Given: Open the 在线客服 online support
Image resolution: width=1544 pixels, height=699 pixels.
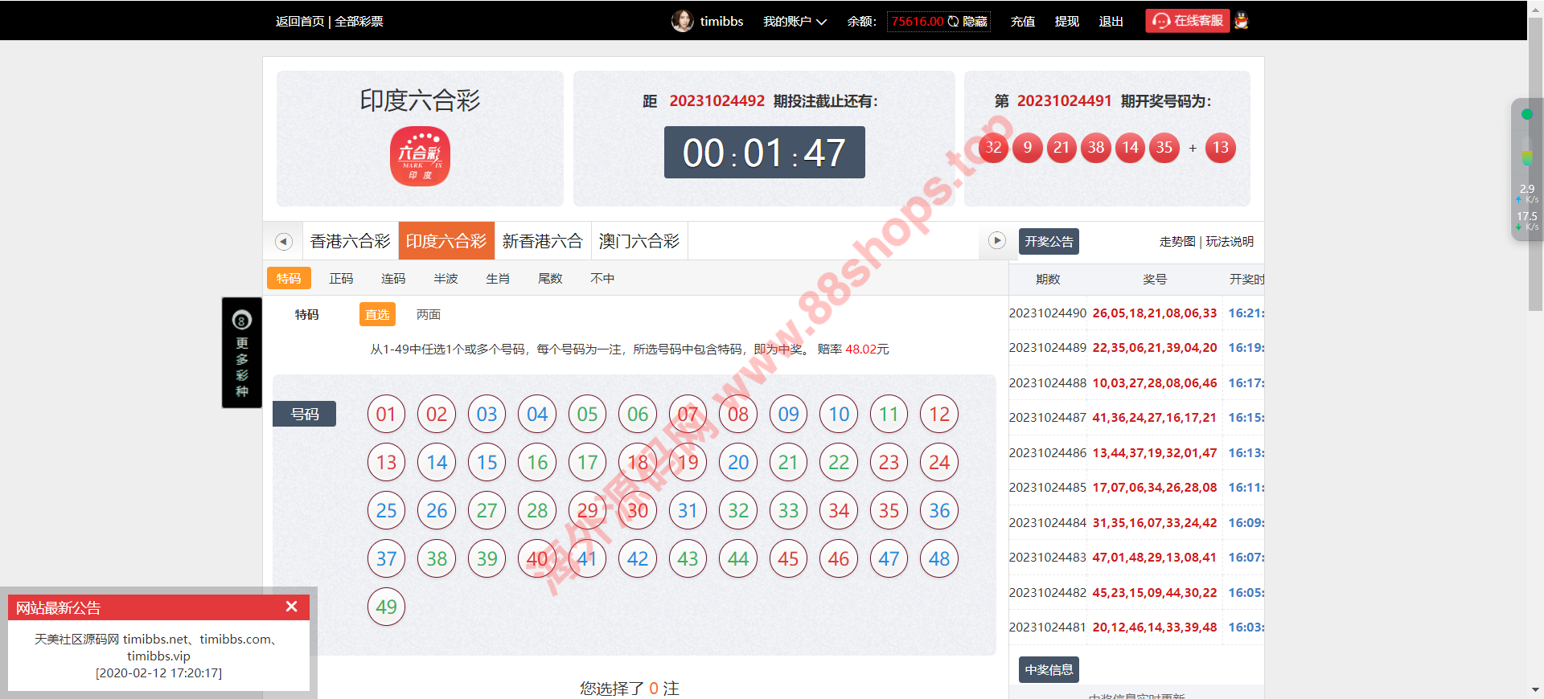Looking at the screenshot, I should [1188, 21].
